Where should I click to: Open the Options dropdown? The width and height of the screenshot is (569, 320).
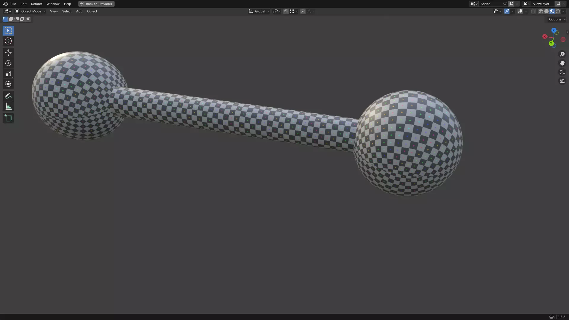[x=557, y=19]
